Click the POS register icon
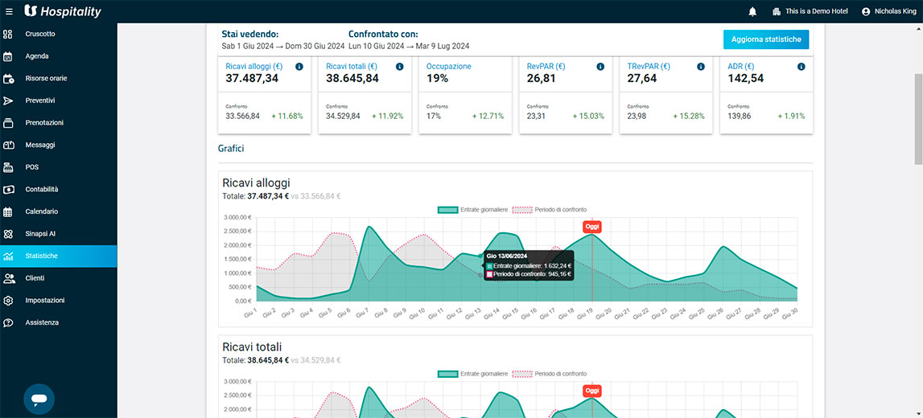The image size is (923, 418). 8,167
